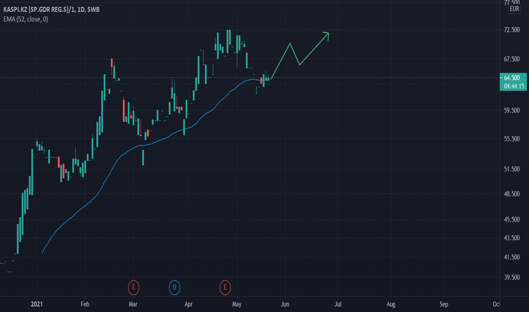Select the EMA (52, close, 0) indicator label
The height and width of the screenshot is (312, 529).
(26, 19)
